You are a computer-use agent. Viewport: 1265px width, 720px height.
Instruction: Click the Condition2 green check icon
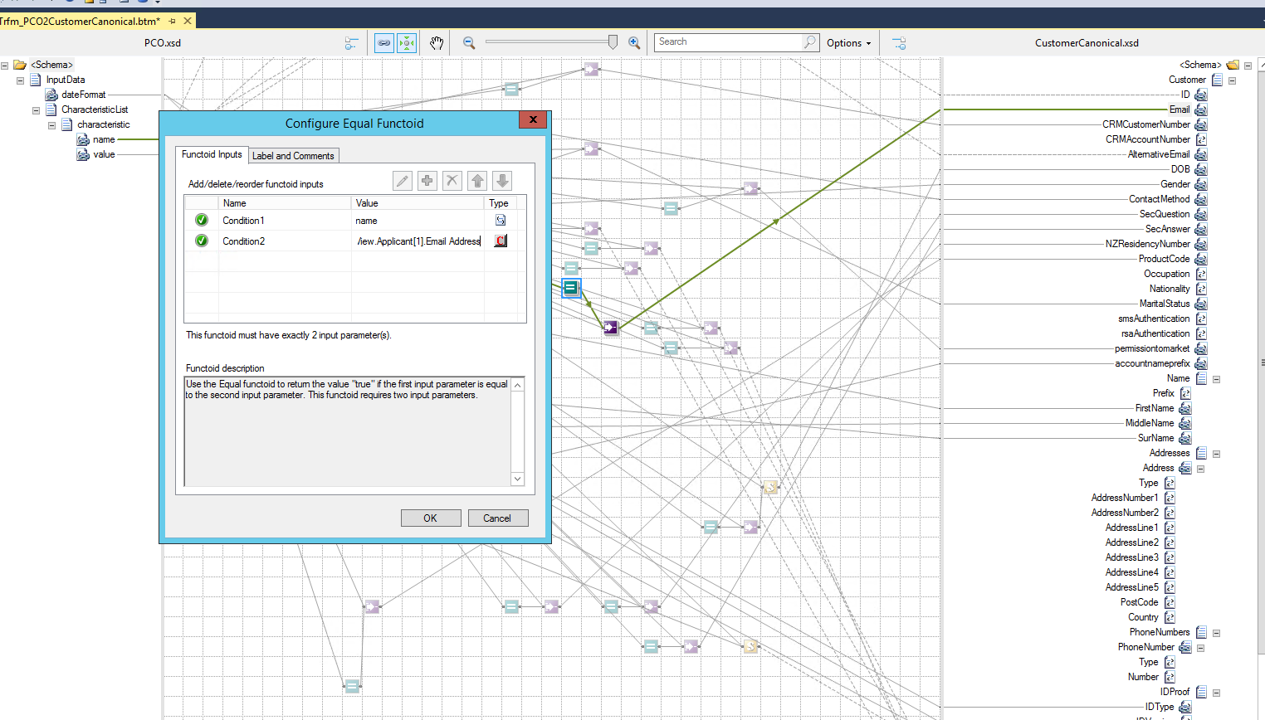202,241
